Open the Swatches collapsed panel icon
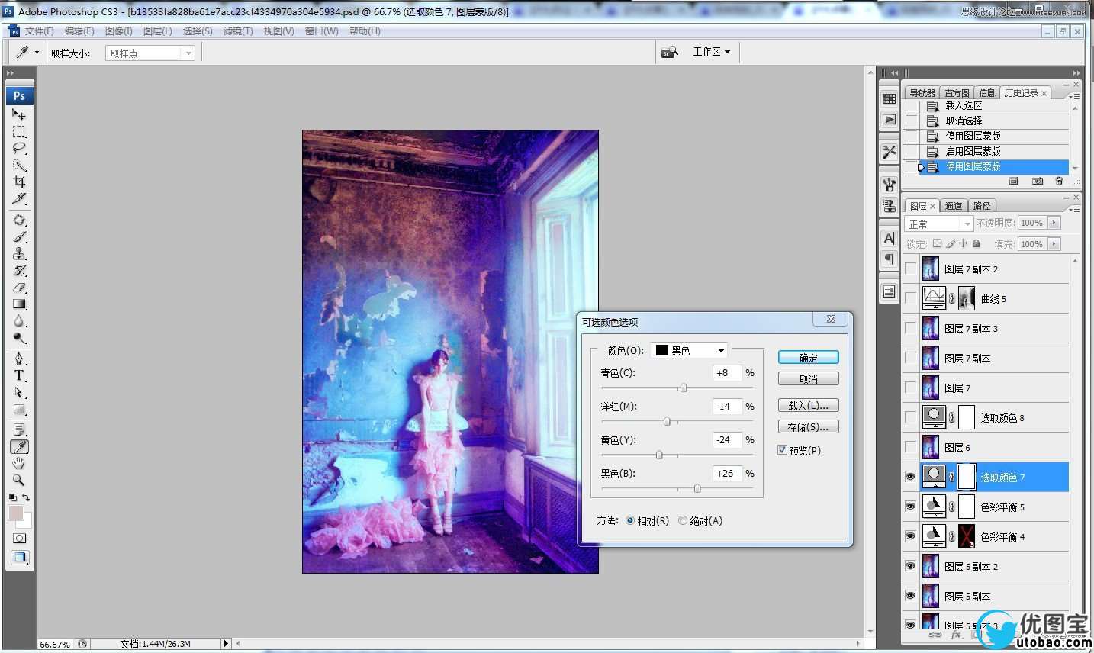This screenshot has height=653, width=1094. pyautogui.click(x=890, y=98)
